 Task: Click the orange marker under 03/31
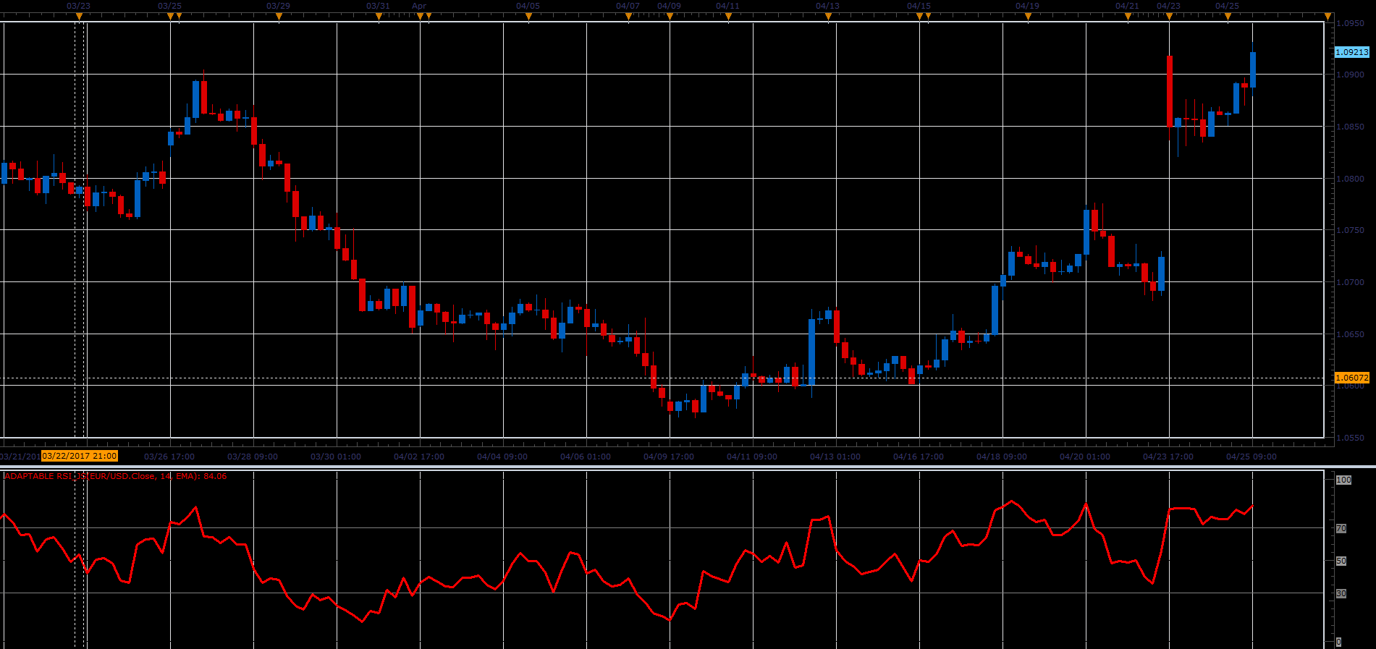379,17
